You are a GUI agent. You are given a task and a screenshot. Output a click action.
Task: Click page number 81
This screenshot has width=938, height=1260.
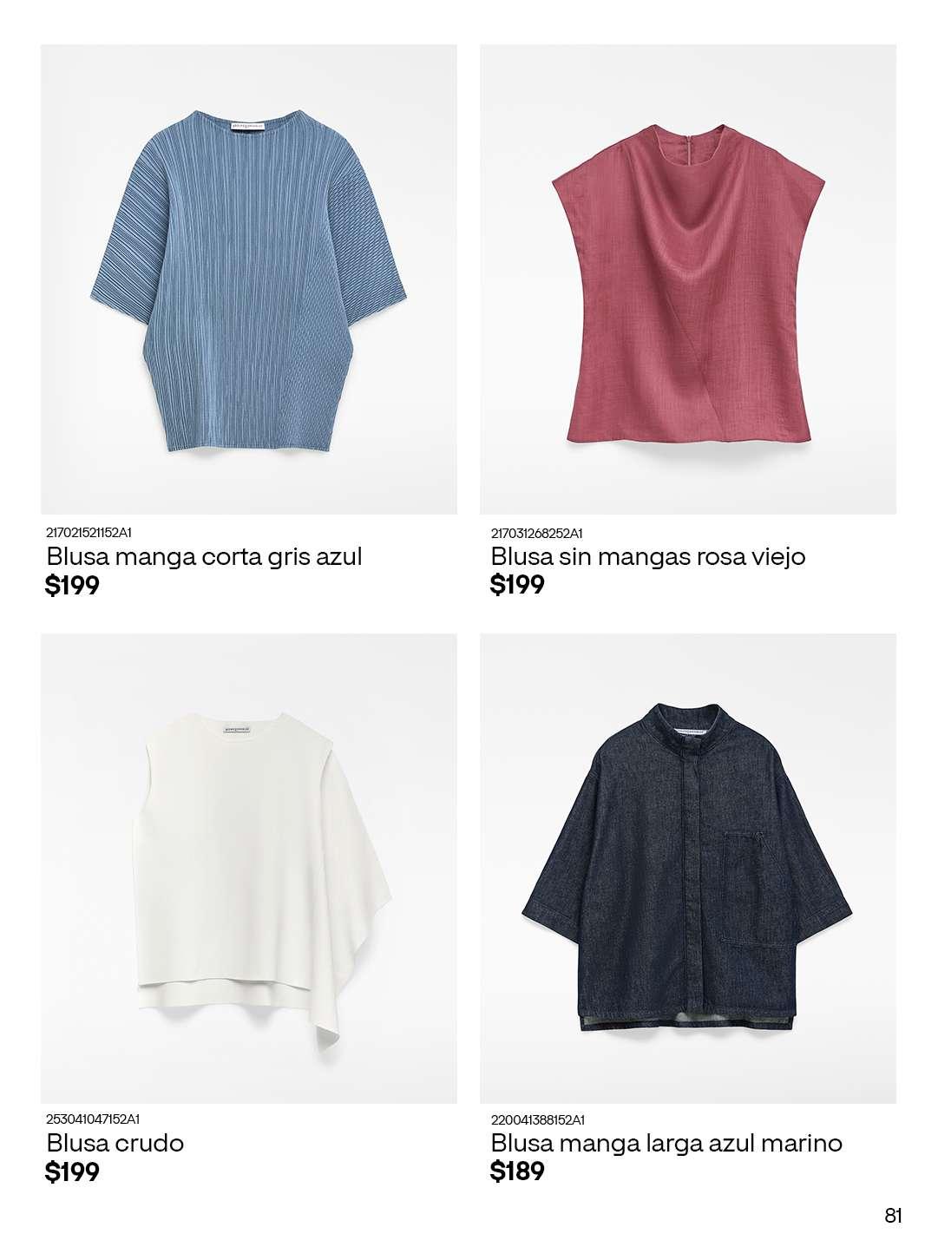[x=894, y=1216]
